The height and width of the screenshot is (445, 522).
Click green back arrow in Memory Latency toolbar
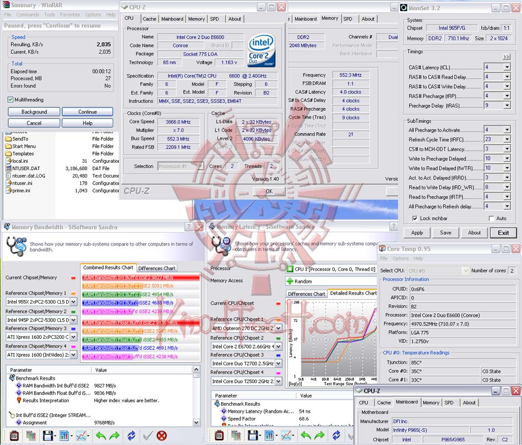pos(306,435)
